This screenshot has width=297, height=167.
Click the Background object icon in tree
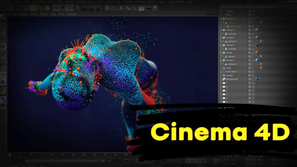[x=224, y=79]
